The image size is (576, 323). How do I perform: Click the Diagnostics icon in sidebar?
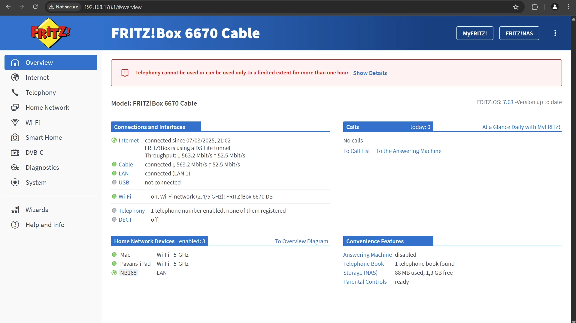(x=15, y=167)
